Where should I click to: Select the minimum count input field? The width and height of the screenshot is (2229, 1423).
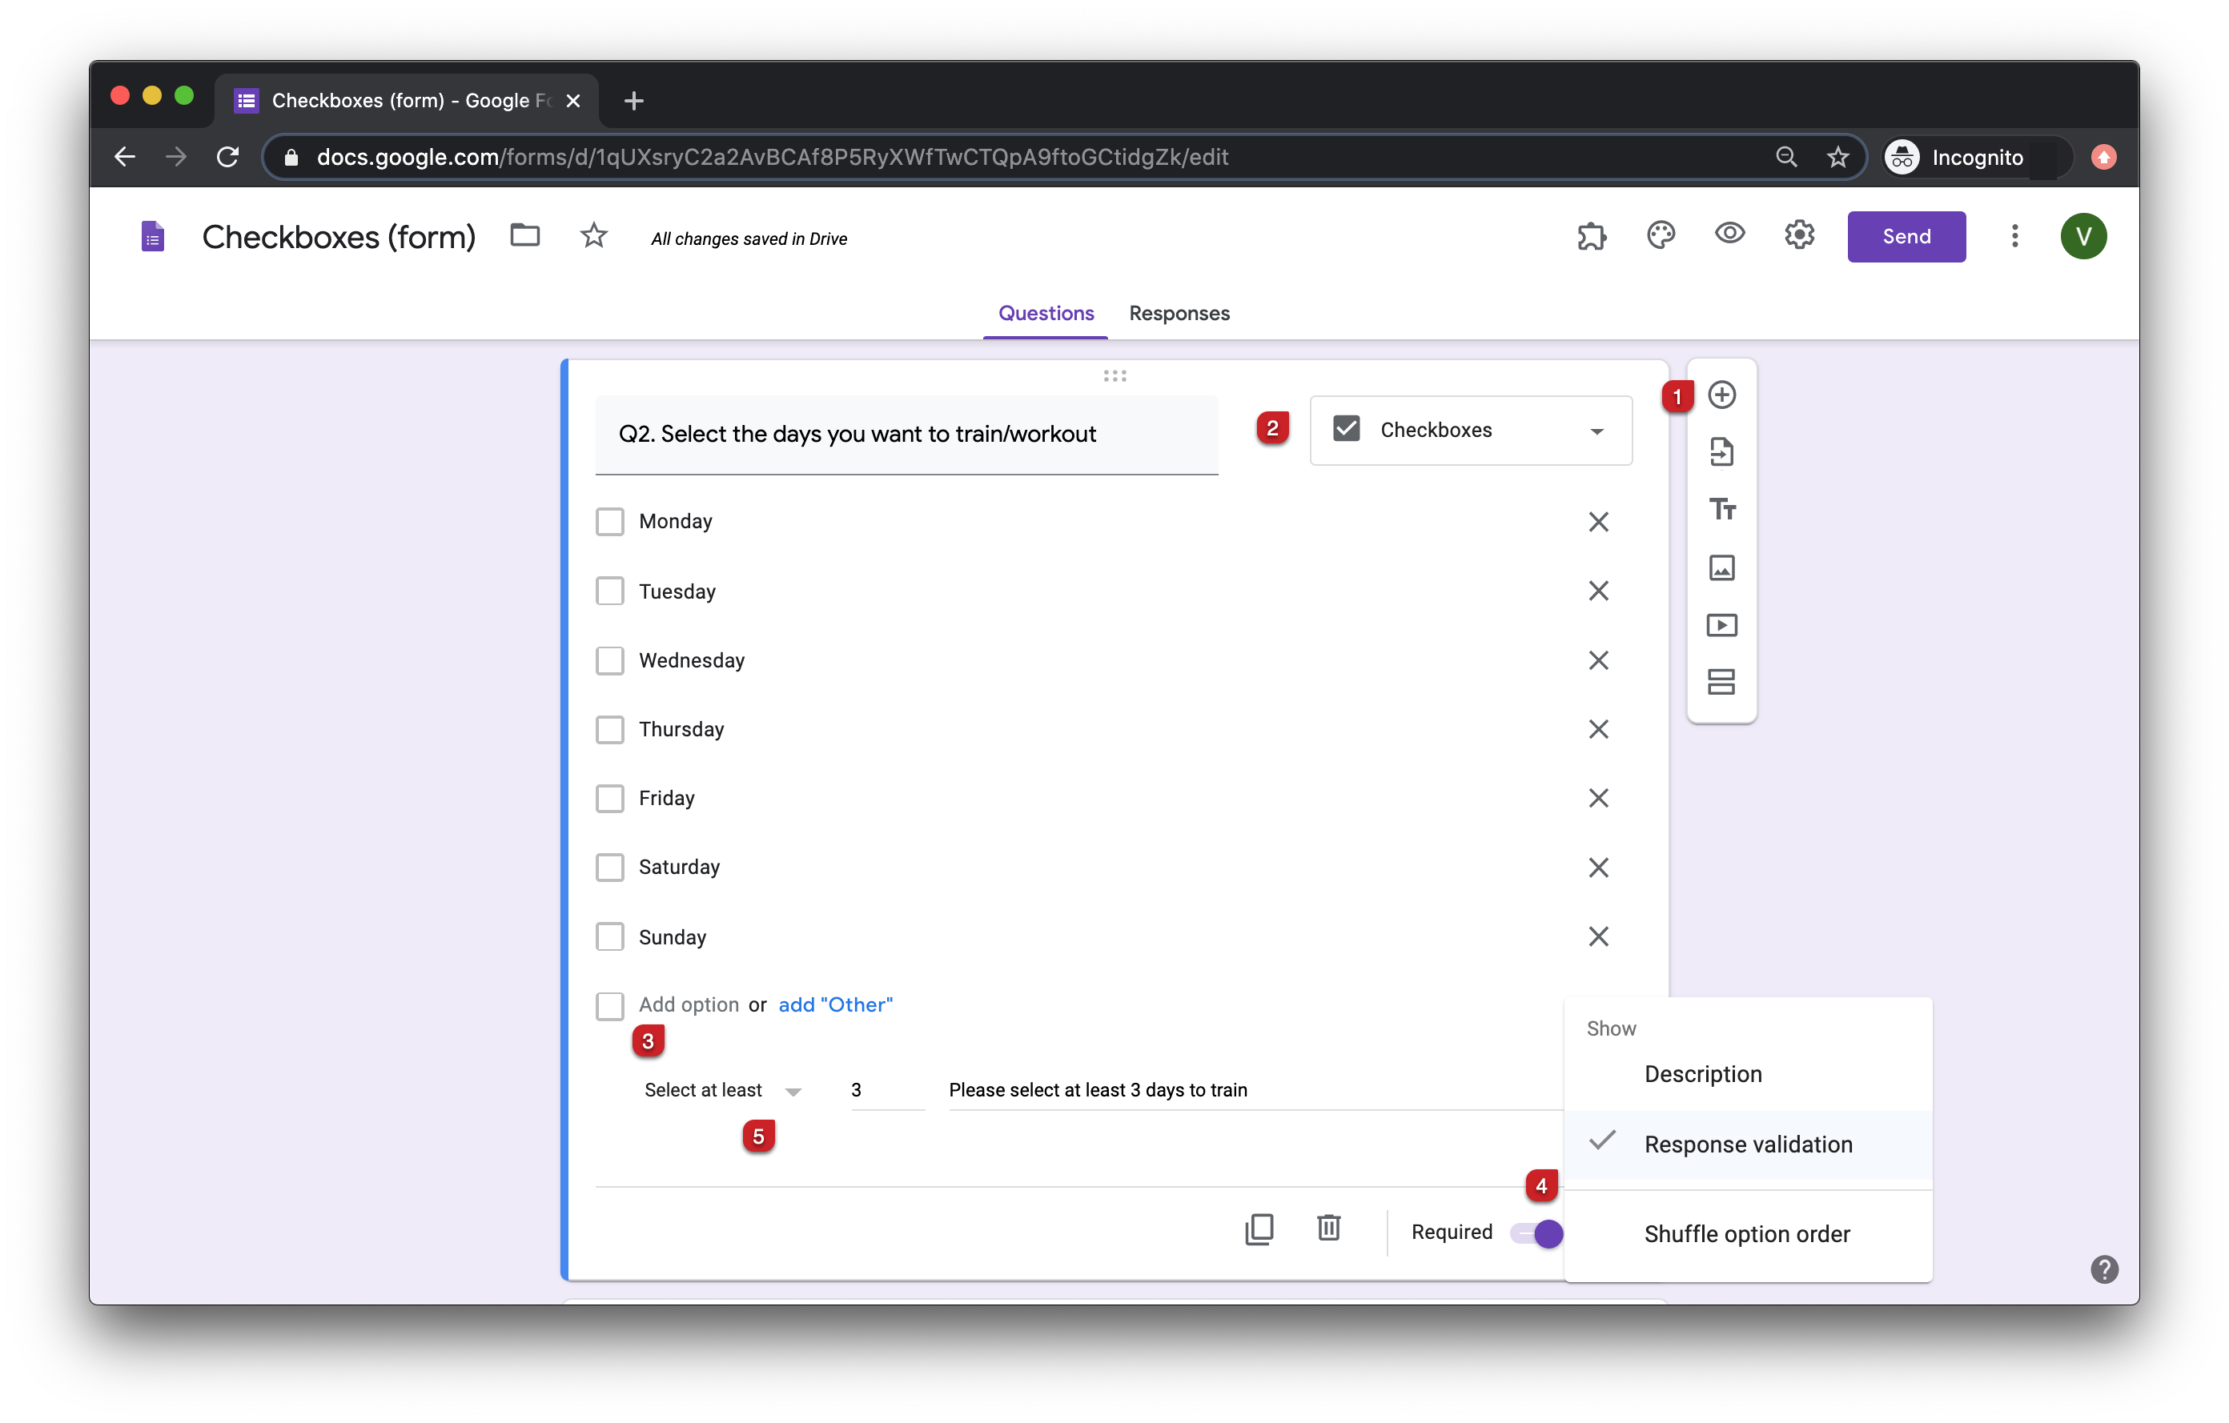879,1088
